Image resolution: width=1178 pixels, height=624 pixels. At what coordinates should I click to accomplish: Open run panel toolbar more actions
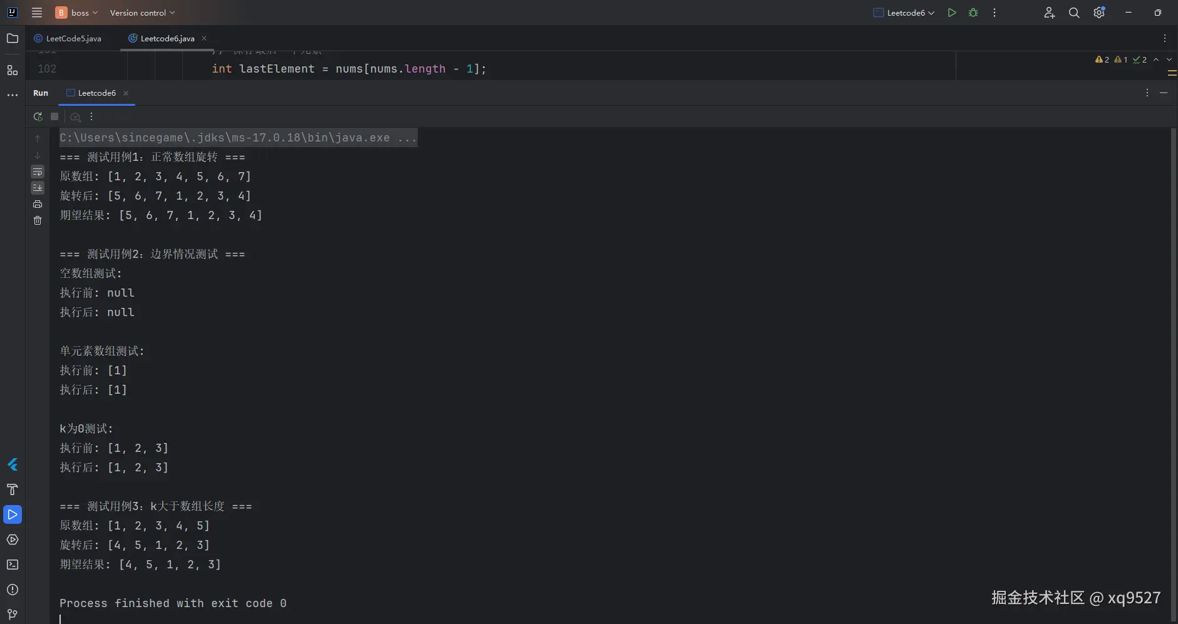pos(91,116)
